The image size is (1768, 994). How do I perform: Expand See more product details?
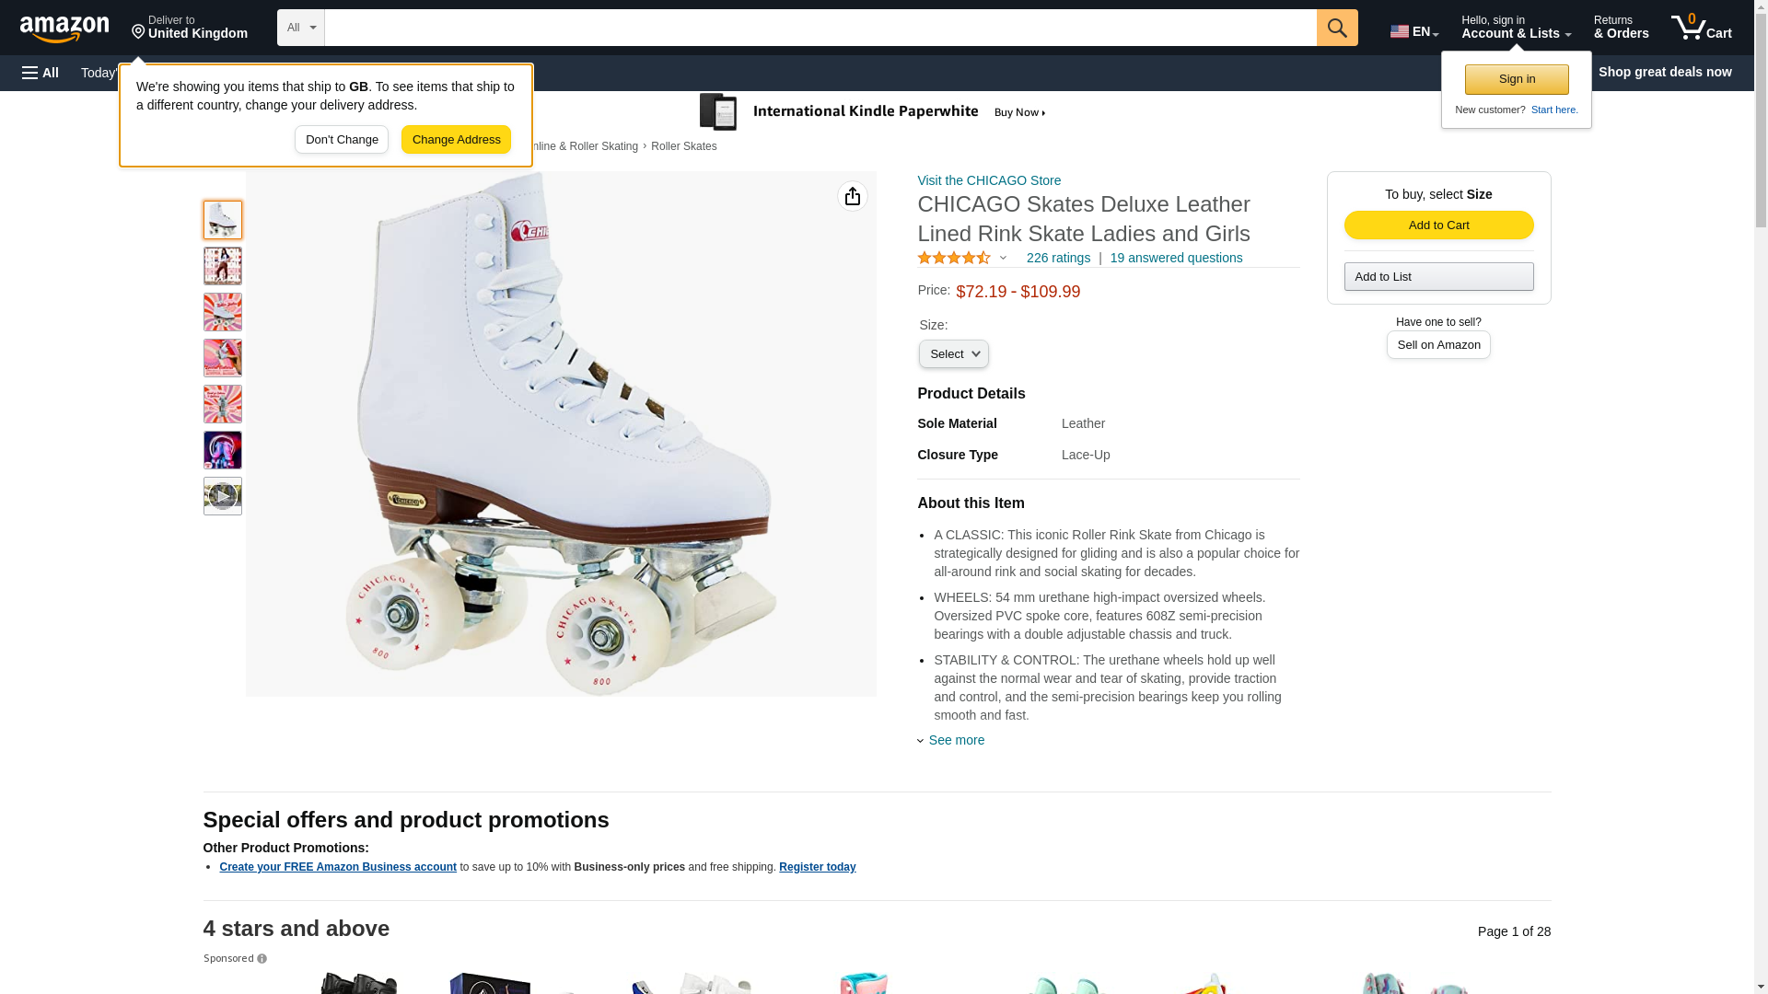click(x=956, y=740)
